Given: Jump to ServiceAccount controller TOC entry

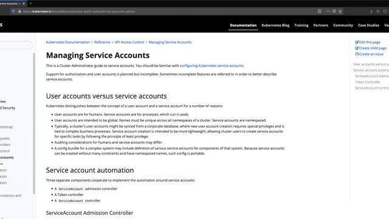Looking at the screenshot, I should pos(371,88).
